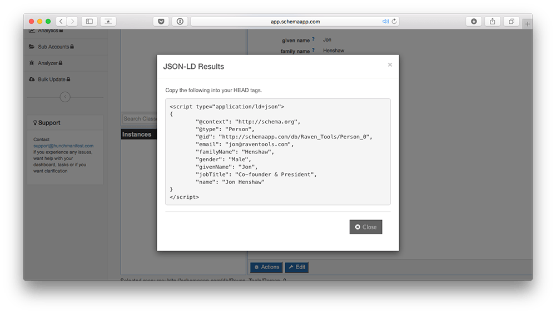556x314 pixels.
Task: Dismiss the JSON-LD Results dialog with X
Action: [x=390, y=64]
